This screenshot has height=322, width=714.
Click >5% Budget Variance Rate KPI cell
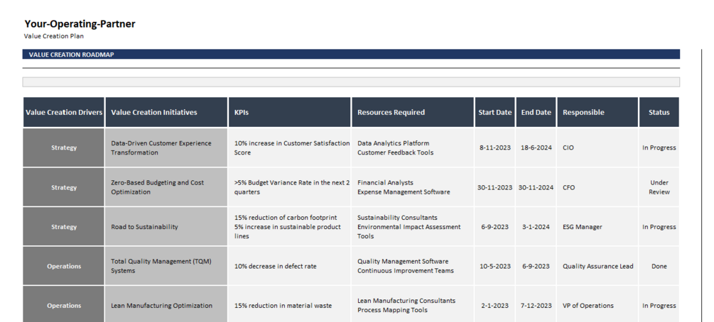[290, 187]
